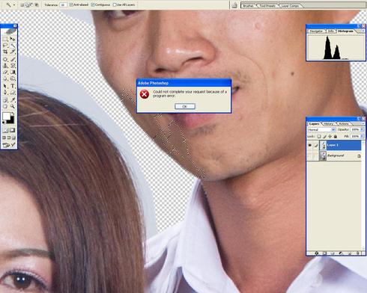Select the Rectangular Marquee tool

[x=5, y=39]
